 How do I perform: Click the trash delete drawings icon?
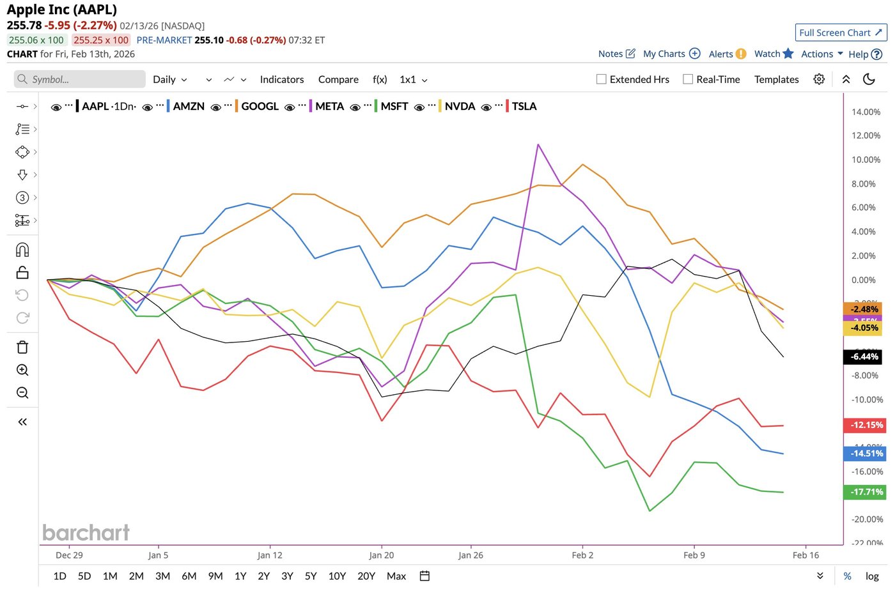pyautogui.click(x=22, y=347)
